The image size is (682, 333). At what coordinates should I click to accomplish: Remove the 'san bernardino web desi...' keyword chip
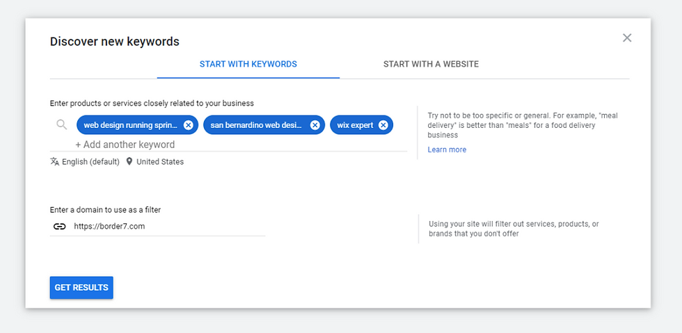coord(315,125)
